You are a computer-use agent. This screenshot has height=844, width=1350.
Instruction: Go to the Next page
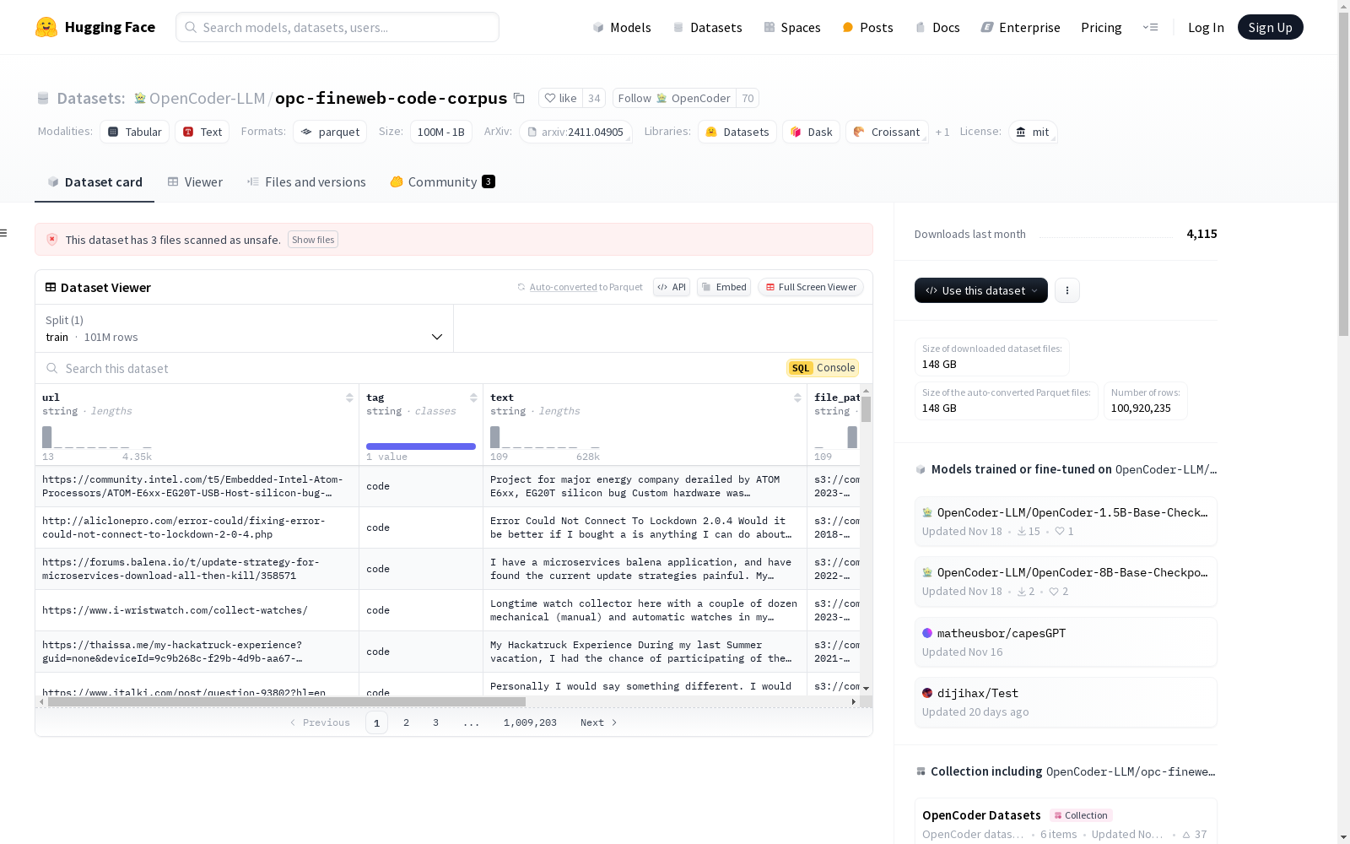click(x=598, y=722)
